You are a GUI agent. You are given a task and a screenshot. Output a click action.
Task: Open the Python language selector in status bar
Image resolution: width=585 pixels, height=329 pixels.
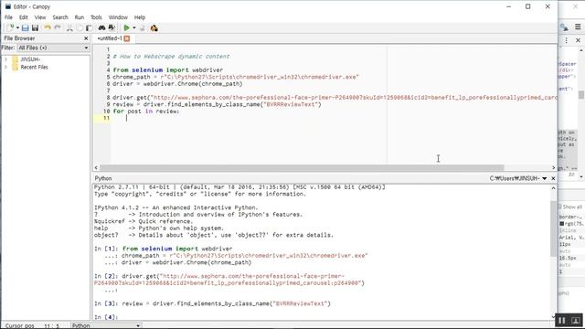coord(106,325)
